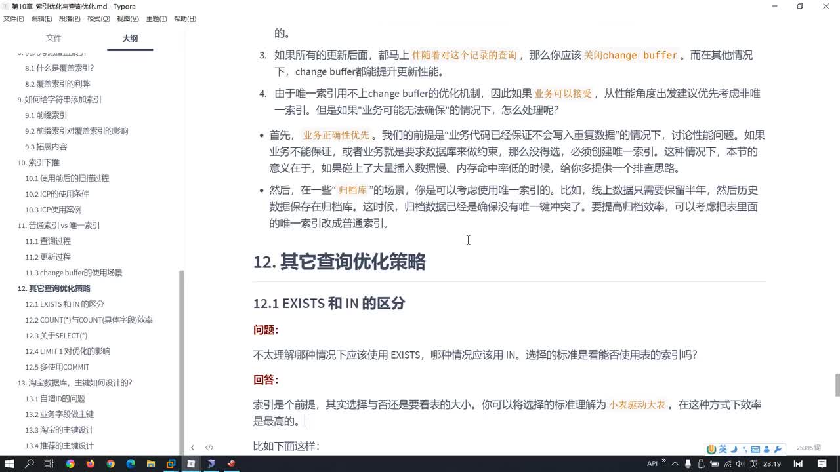The height and width of the screenshot is (472, 840).
Task: Open outline item 9.3 拓展内容
Action: coord(46,147)
